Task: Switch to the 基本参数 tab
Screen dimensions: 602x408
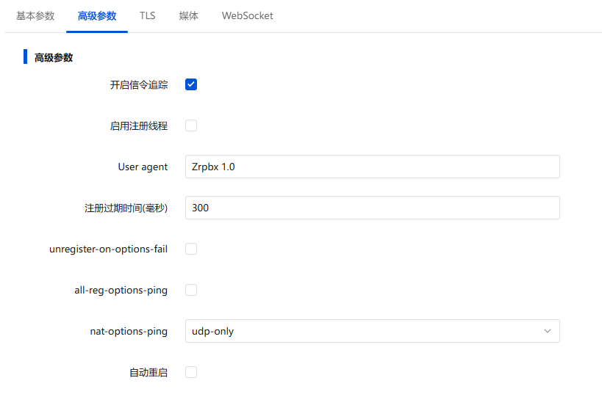Action: pyautogui.click(x=35, y=15)
